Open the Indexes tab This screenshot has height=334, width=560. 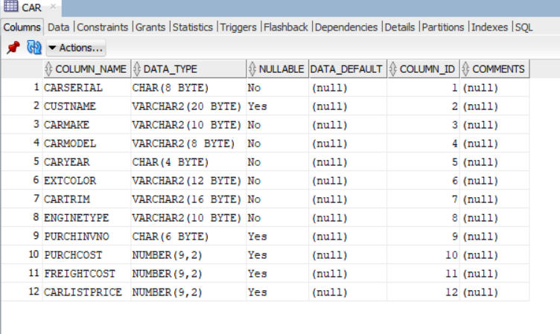tap(490, 27)
